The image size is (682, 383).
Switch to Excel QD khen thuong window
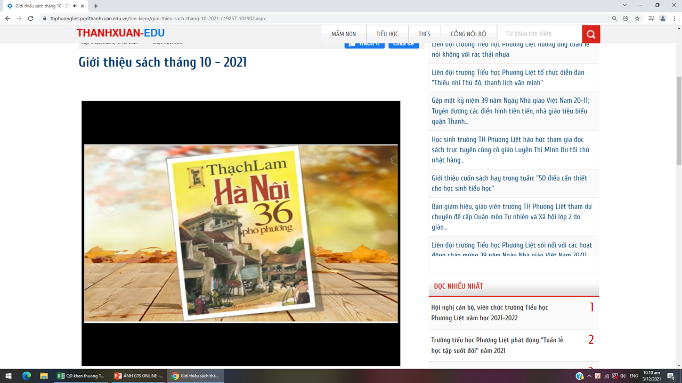(x=81, y=376)
